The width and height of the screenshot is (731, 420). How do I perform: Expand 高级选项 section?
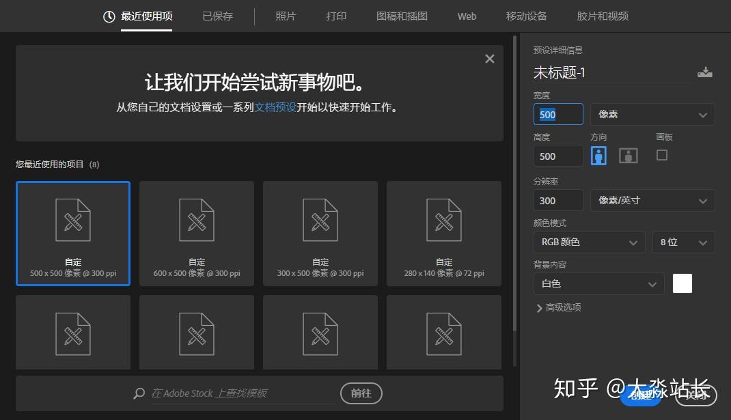(559, 307)
